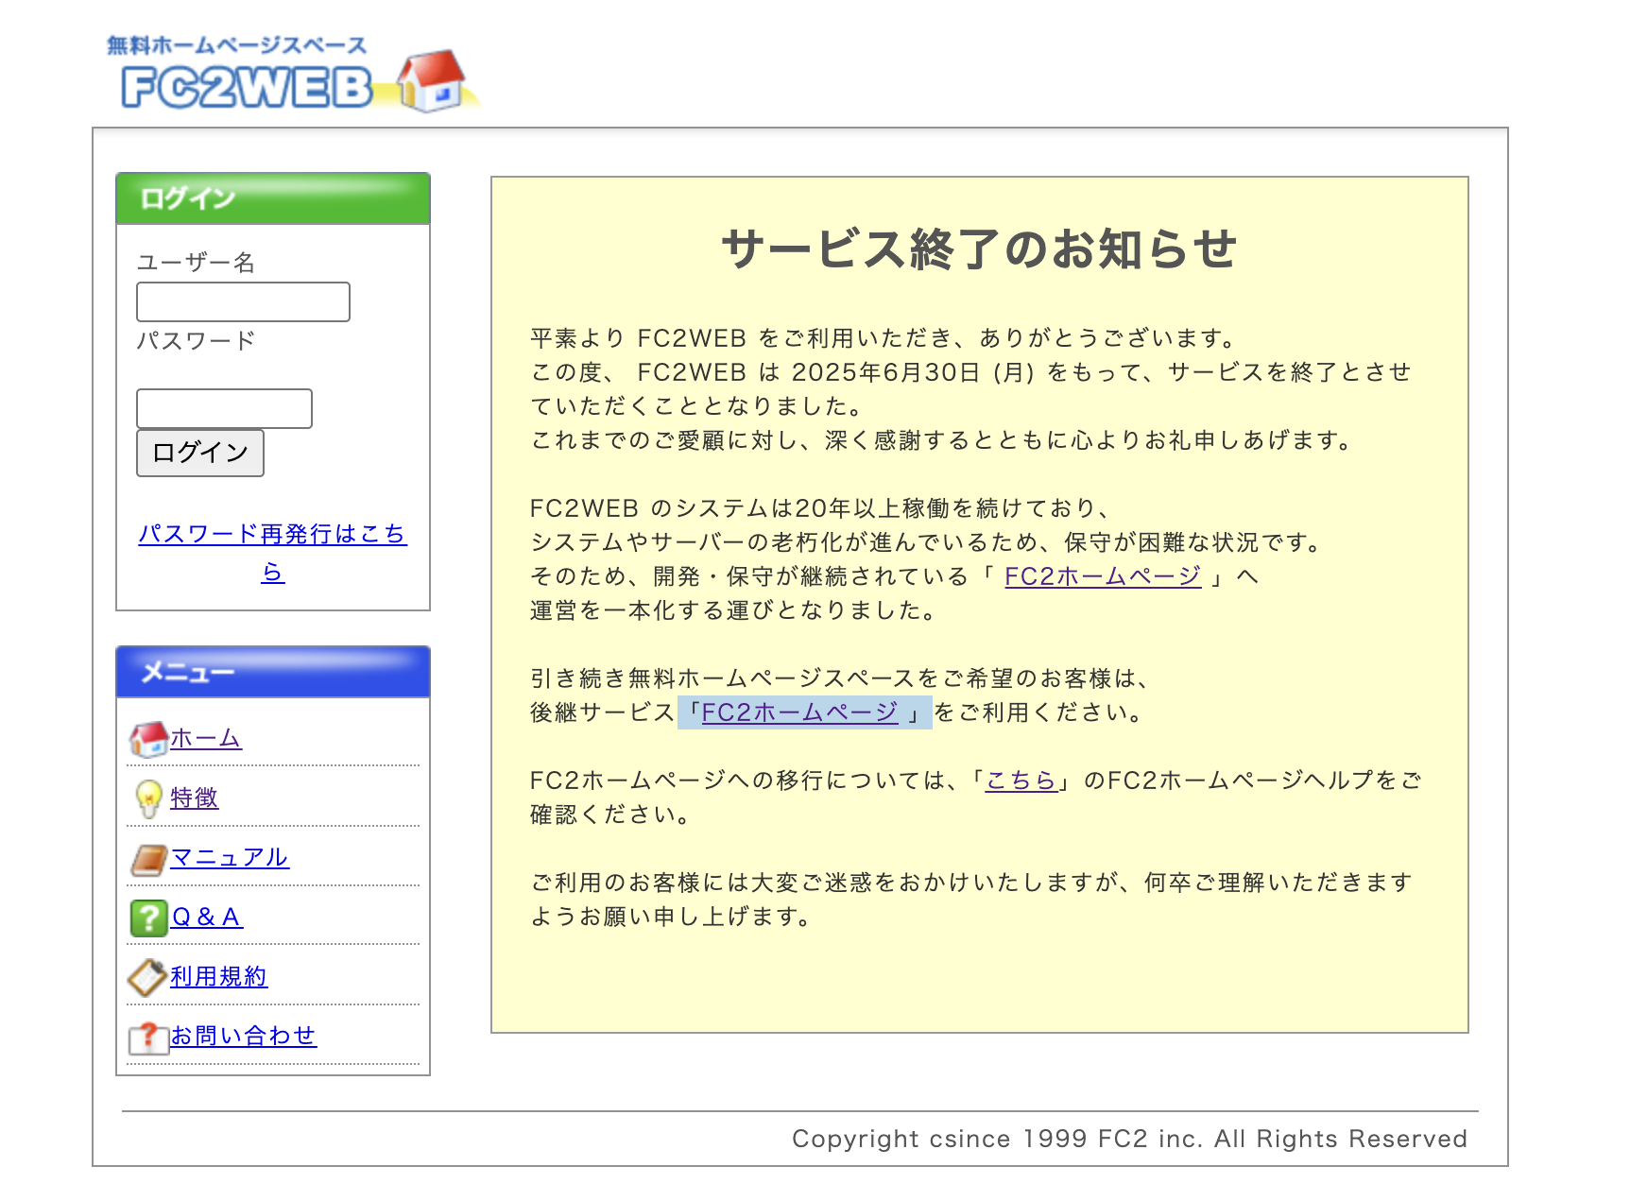Click the ユーザー名 input field

coord(242,301)
